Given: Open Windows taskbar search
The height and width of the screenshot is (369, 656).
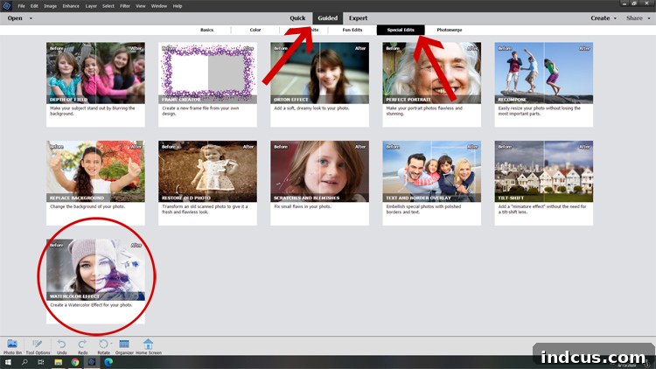Looking at the screenshot, I should 24,362.
